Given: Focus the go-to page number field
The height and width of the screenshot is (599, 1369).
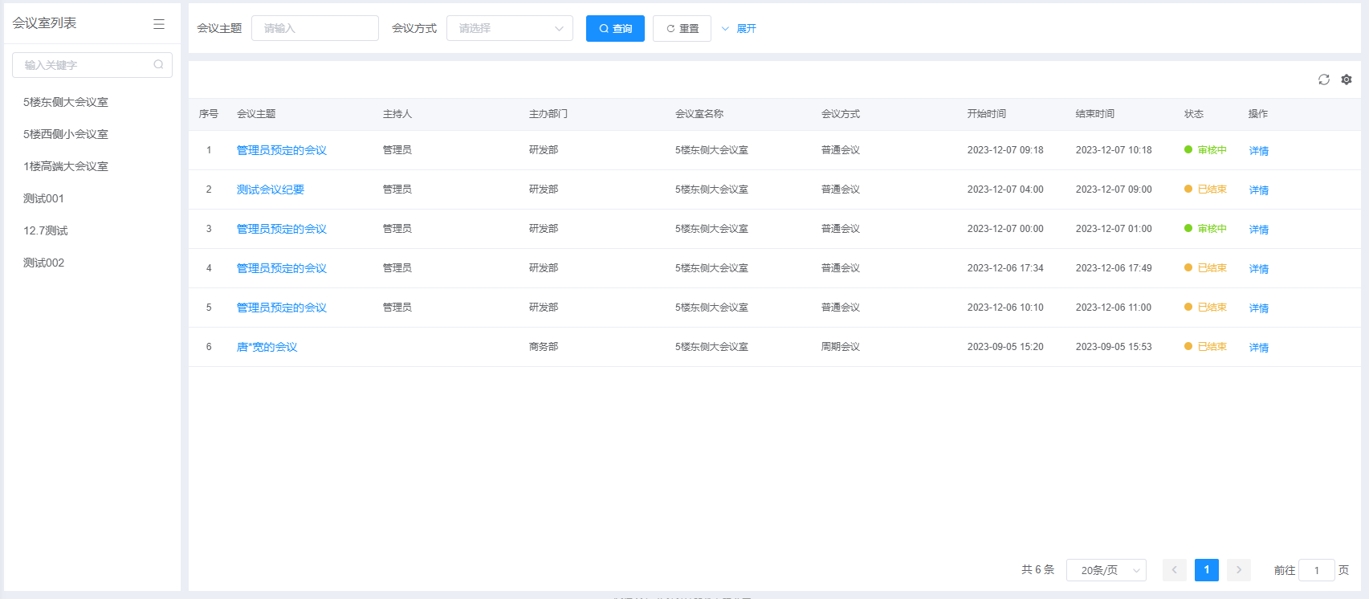Looking at the screenshot, I should [1316, 570].
